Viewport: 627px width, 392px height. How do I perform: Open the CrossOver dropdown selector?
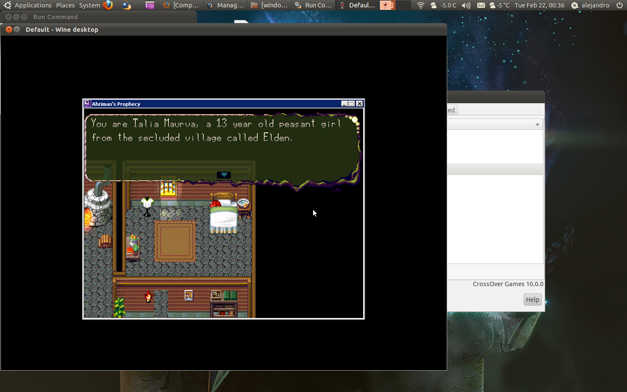pyautogui.click(x=537, y=125)
